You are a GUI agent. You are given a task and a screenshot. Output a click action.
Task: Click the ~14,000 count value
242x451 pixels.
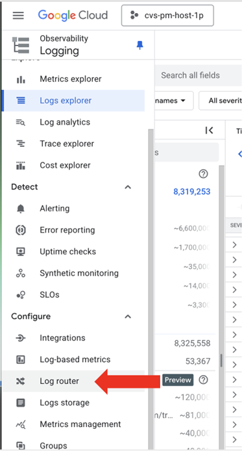[x=197, y=286]
